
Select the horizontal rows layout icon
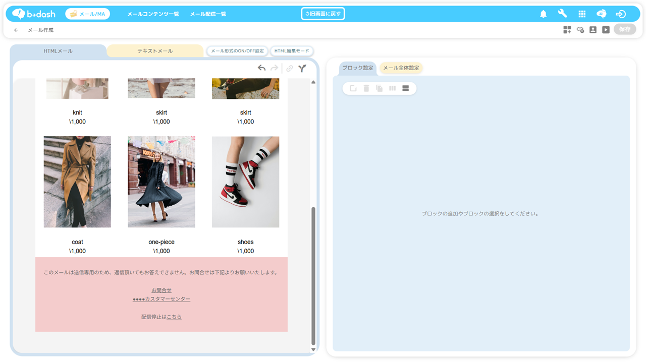(405, 89)
